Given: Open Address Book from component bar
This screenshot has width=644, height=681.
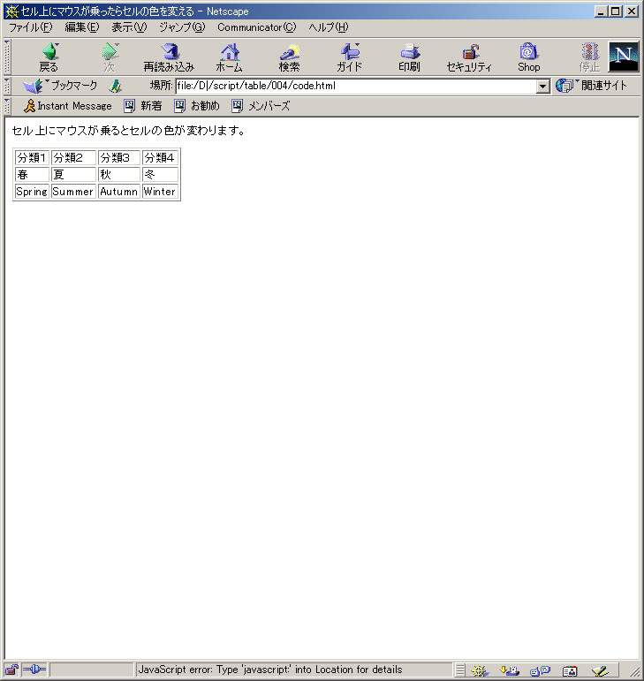Looking at the screenshot, I should click(x=570, y=670).
